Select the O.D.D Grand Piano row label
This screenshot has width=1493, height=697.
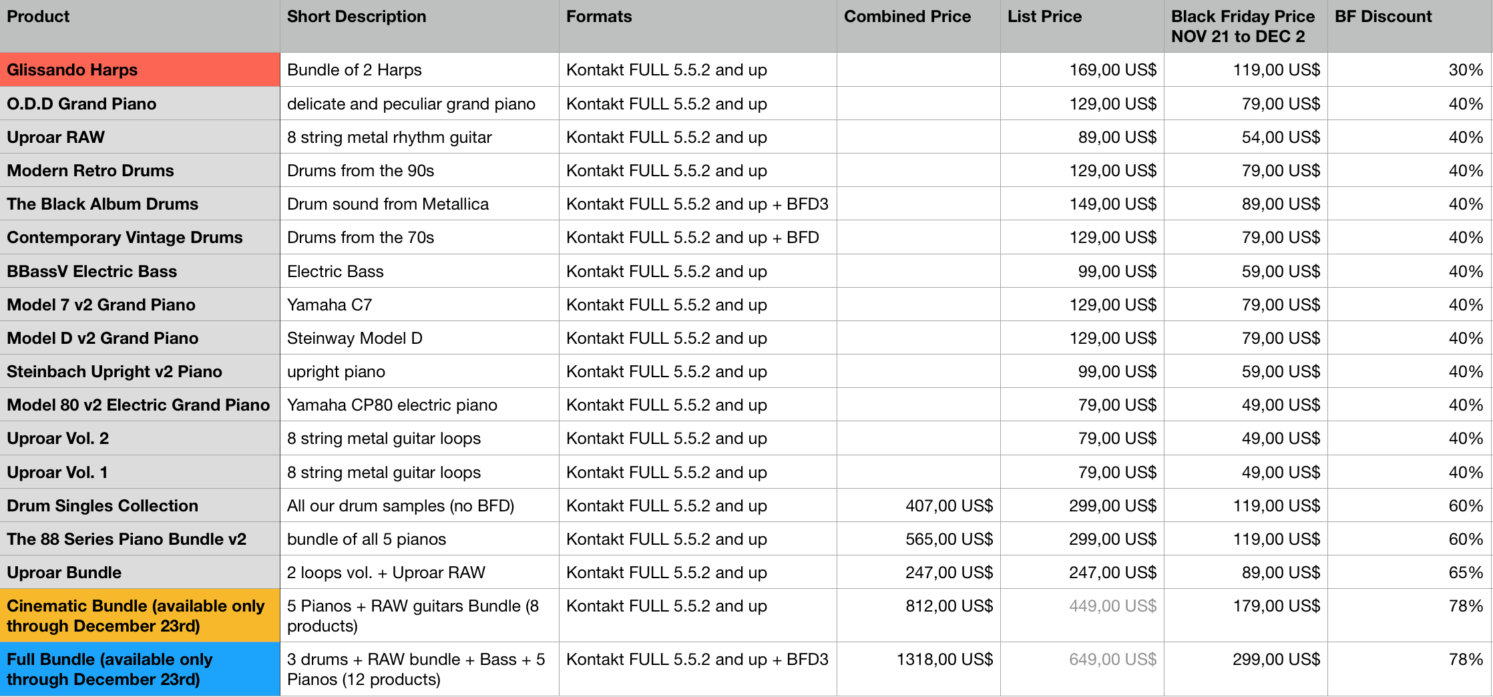tap(140, 103)
